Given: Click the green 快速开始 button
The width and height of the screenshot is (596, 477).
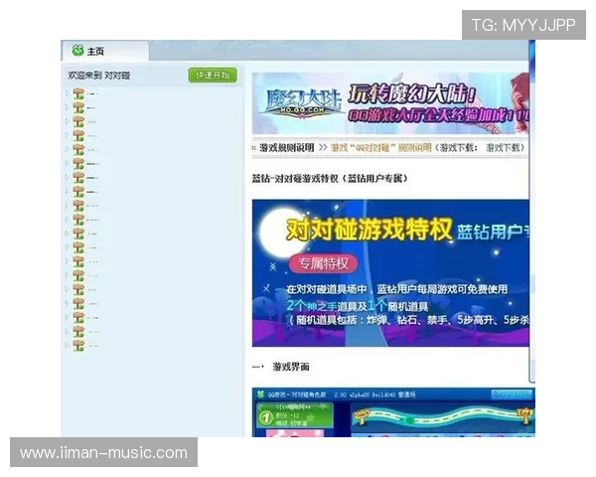Looking at the screenshot, I should tap(213, 75).
